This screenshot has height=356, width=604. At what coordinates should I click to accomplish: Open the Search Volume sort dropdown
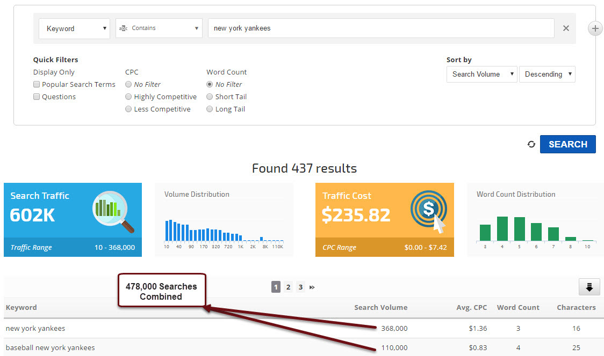(481, 74)
